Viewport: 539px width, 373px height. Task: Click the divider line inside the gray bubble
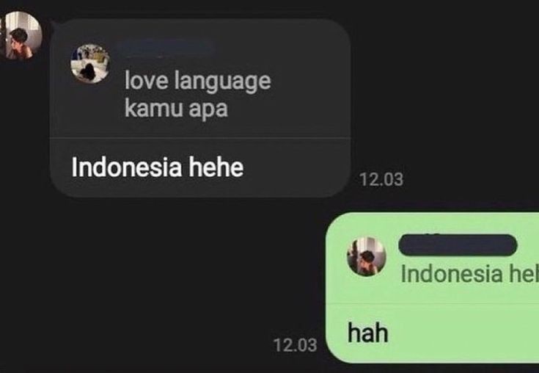(x=200, y=138)
